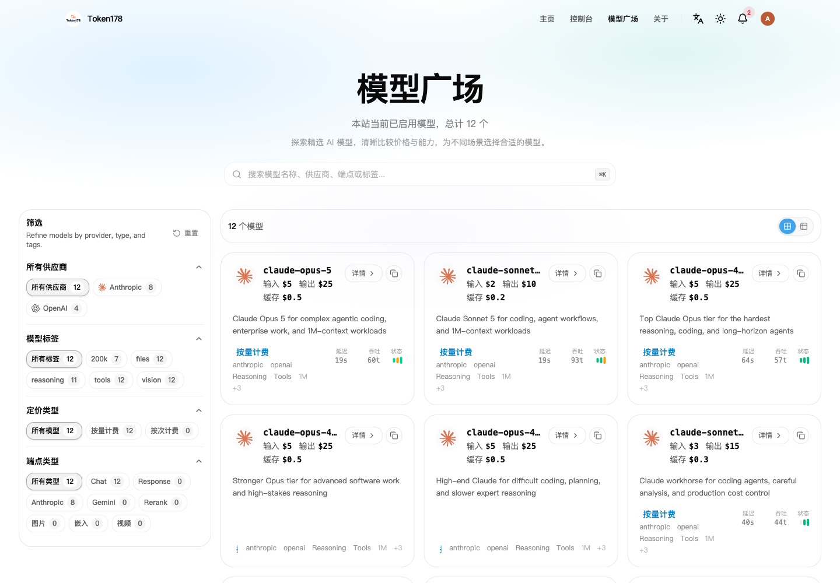
Task: Open 控制台 in top navigation
Action: 581,19
